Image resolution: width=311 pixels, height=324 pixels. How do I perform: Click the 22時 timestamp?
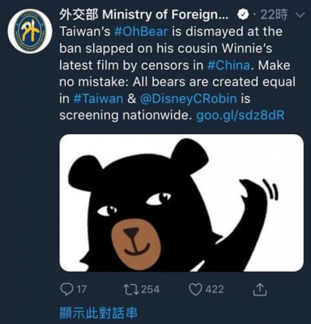pos(274,15)
